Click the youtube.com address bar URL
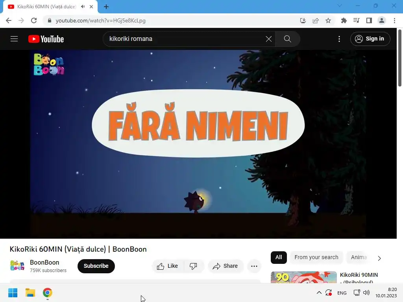The image size is (403, 302). [x=100, y=20]
